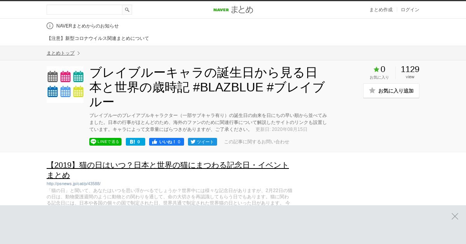Open psnews.jp URL link
Image resolution: width=466 pixels, height=244 pixels.
pos(73,184)
